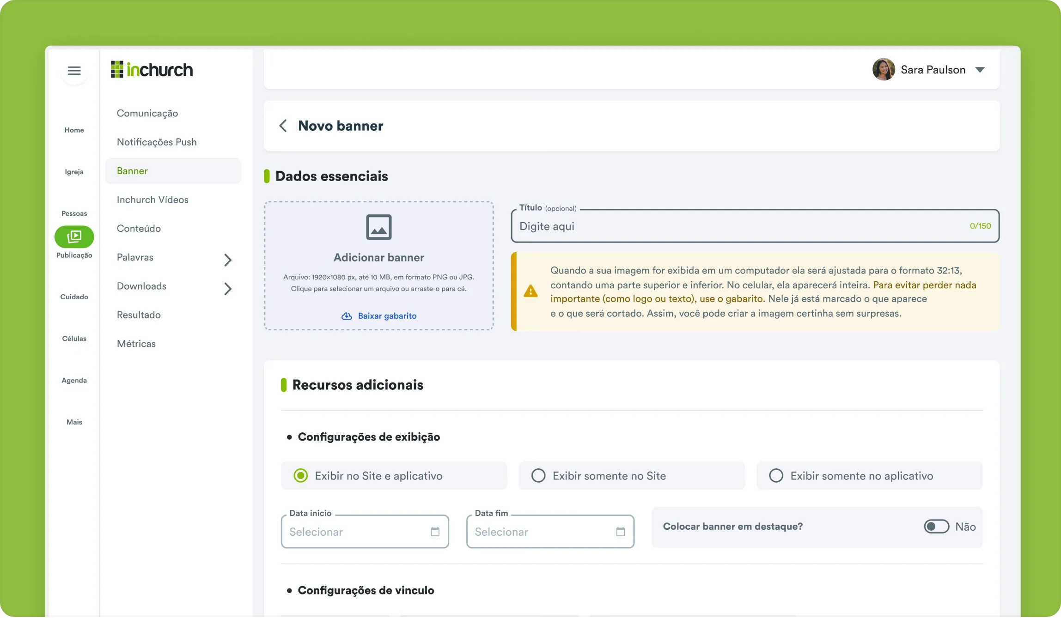Image resolution: width=1061 pixels, height=618 pixels.
Task: Go to Home in the sidebar
Action: pos(74,130)
